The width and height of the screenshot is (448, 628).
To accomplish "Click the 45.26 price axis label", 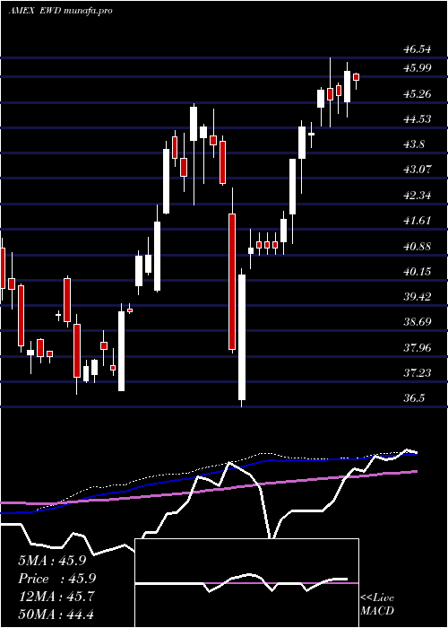I will tap(417, 94).
